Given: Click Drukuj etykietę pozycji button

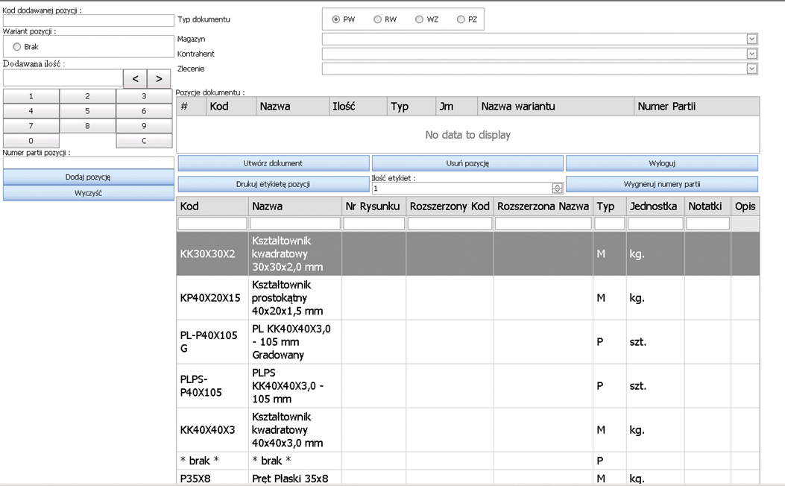Looking at the screenshot, I should click(274, 184).
